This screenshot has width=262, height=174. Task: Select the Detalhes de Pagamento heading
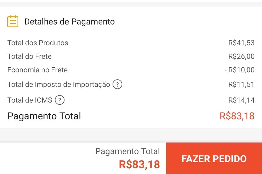click(x=69, y=22)
